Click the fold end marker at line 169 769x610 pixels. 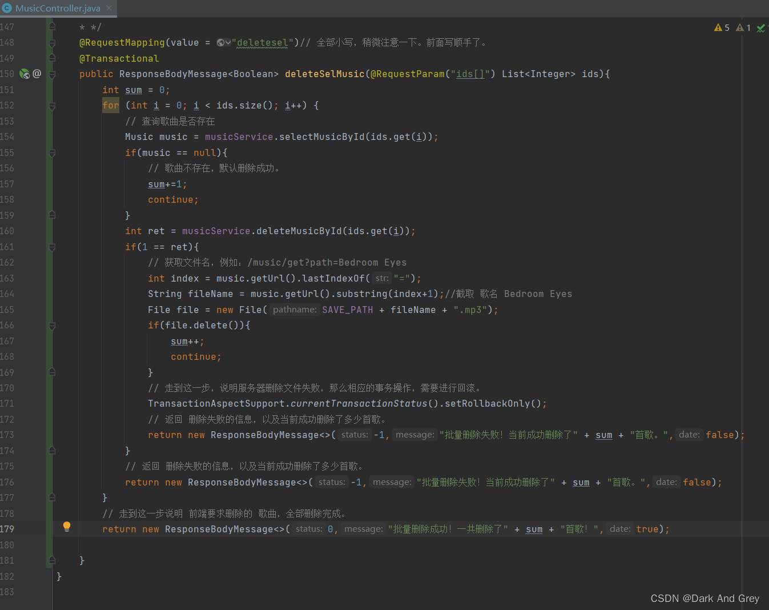pyautogui.click(x=52, y=372)
